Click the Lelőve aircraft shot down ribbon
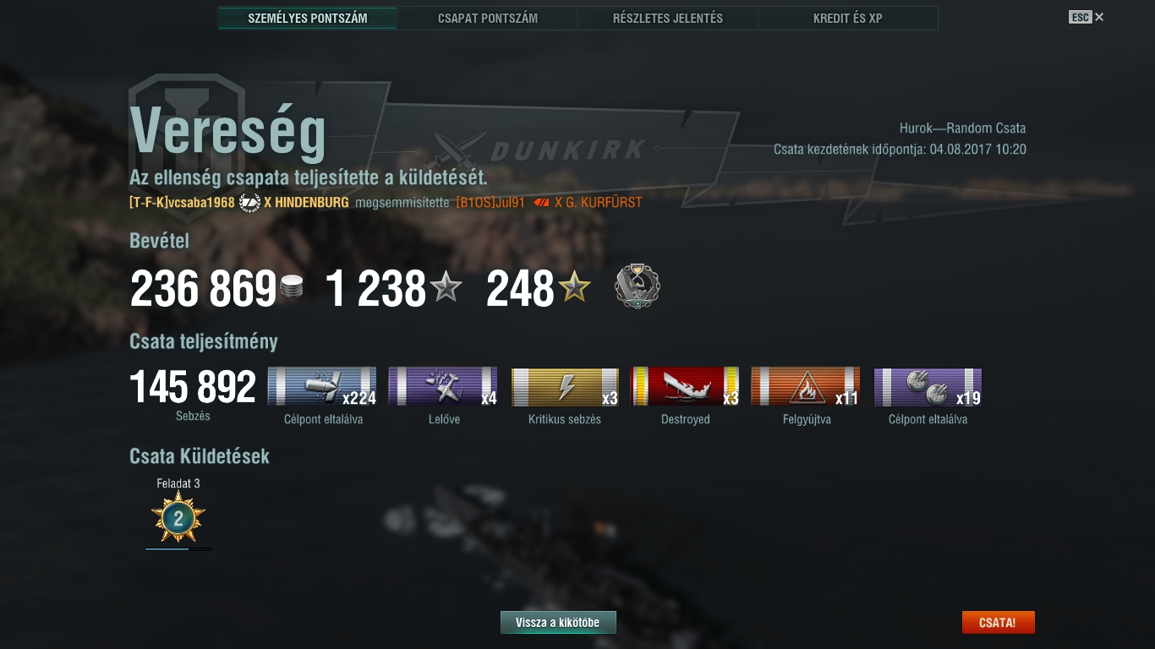This screenshot has height=649, width=1155. [x=443, y=387]
